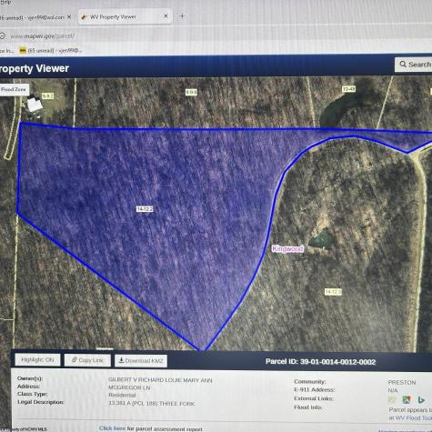Image resolution: width=432 pixels, height=432 pixels.
Task: Click the Residential class type value
Action: [122, 395]
